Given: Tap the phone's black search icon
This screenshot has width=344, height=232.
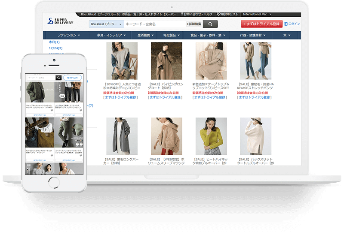Looking at the screenshot, I should point(58,78).
